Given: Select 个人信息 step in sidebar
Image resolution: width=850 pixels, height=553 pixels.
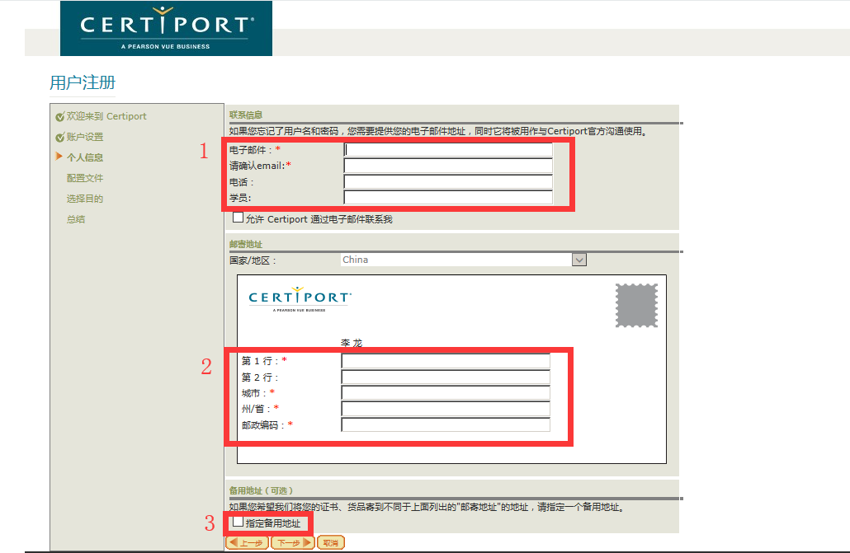Looking at the screenshot, I should click(x=84, y=157).
